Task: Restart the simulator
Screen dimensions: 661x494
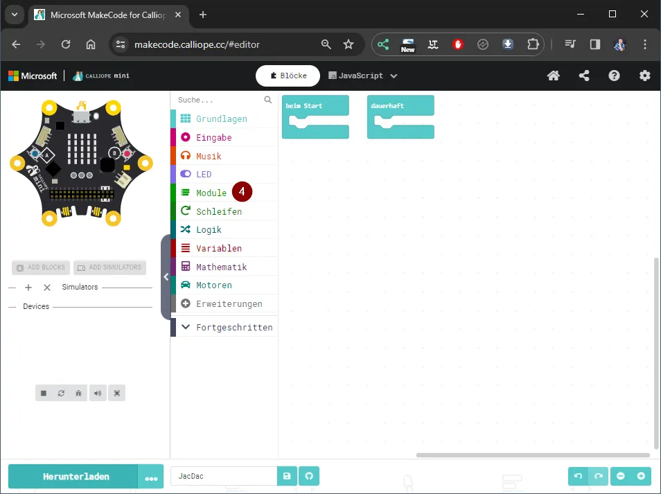Action: click(x=61, y=393)
